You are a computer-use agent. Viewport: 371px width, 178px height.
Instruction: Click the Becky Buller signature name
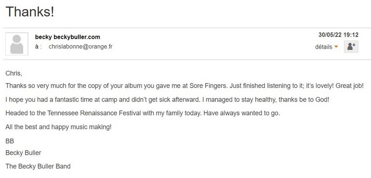click(x=23, y=153)
